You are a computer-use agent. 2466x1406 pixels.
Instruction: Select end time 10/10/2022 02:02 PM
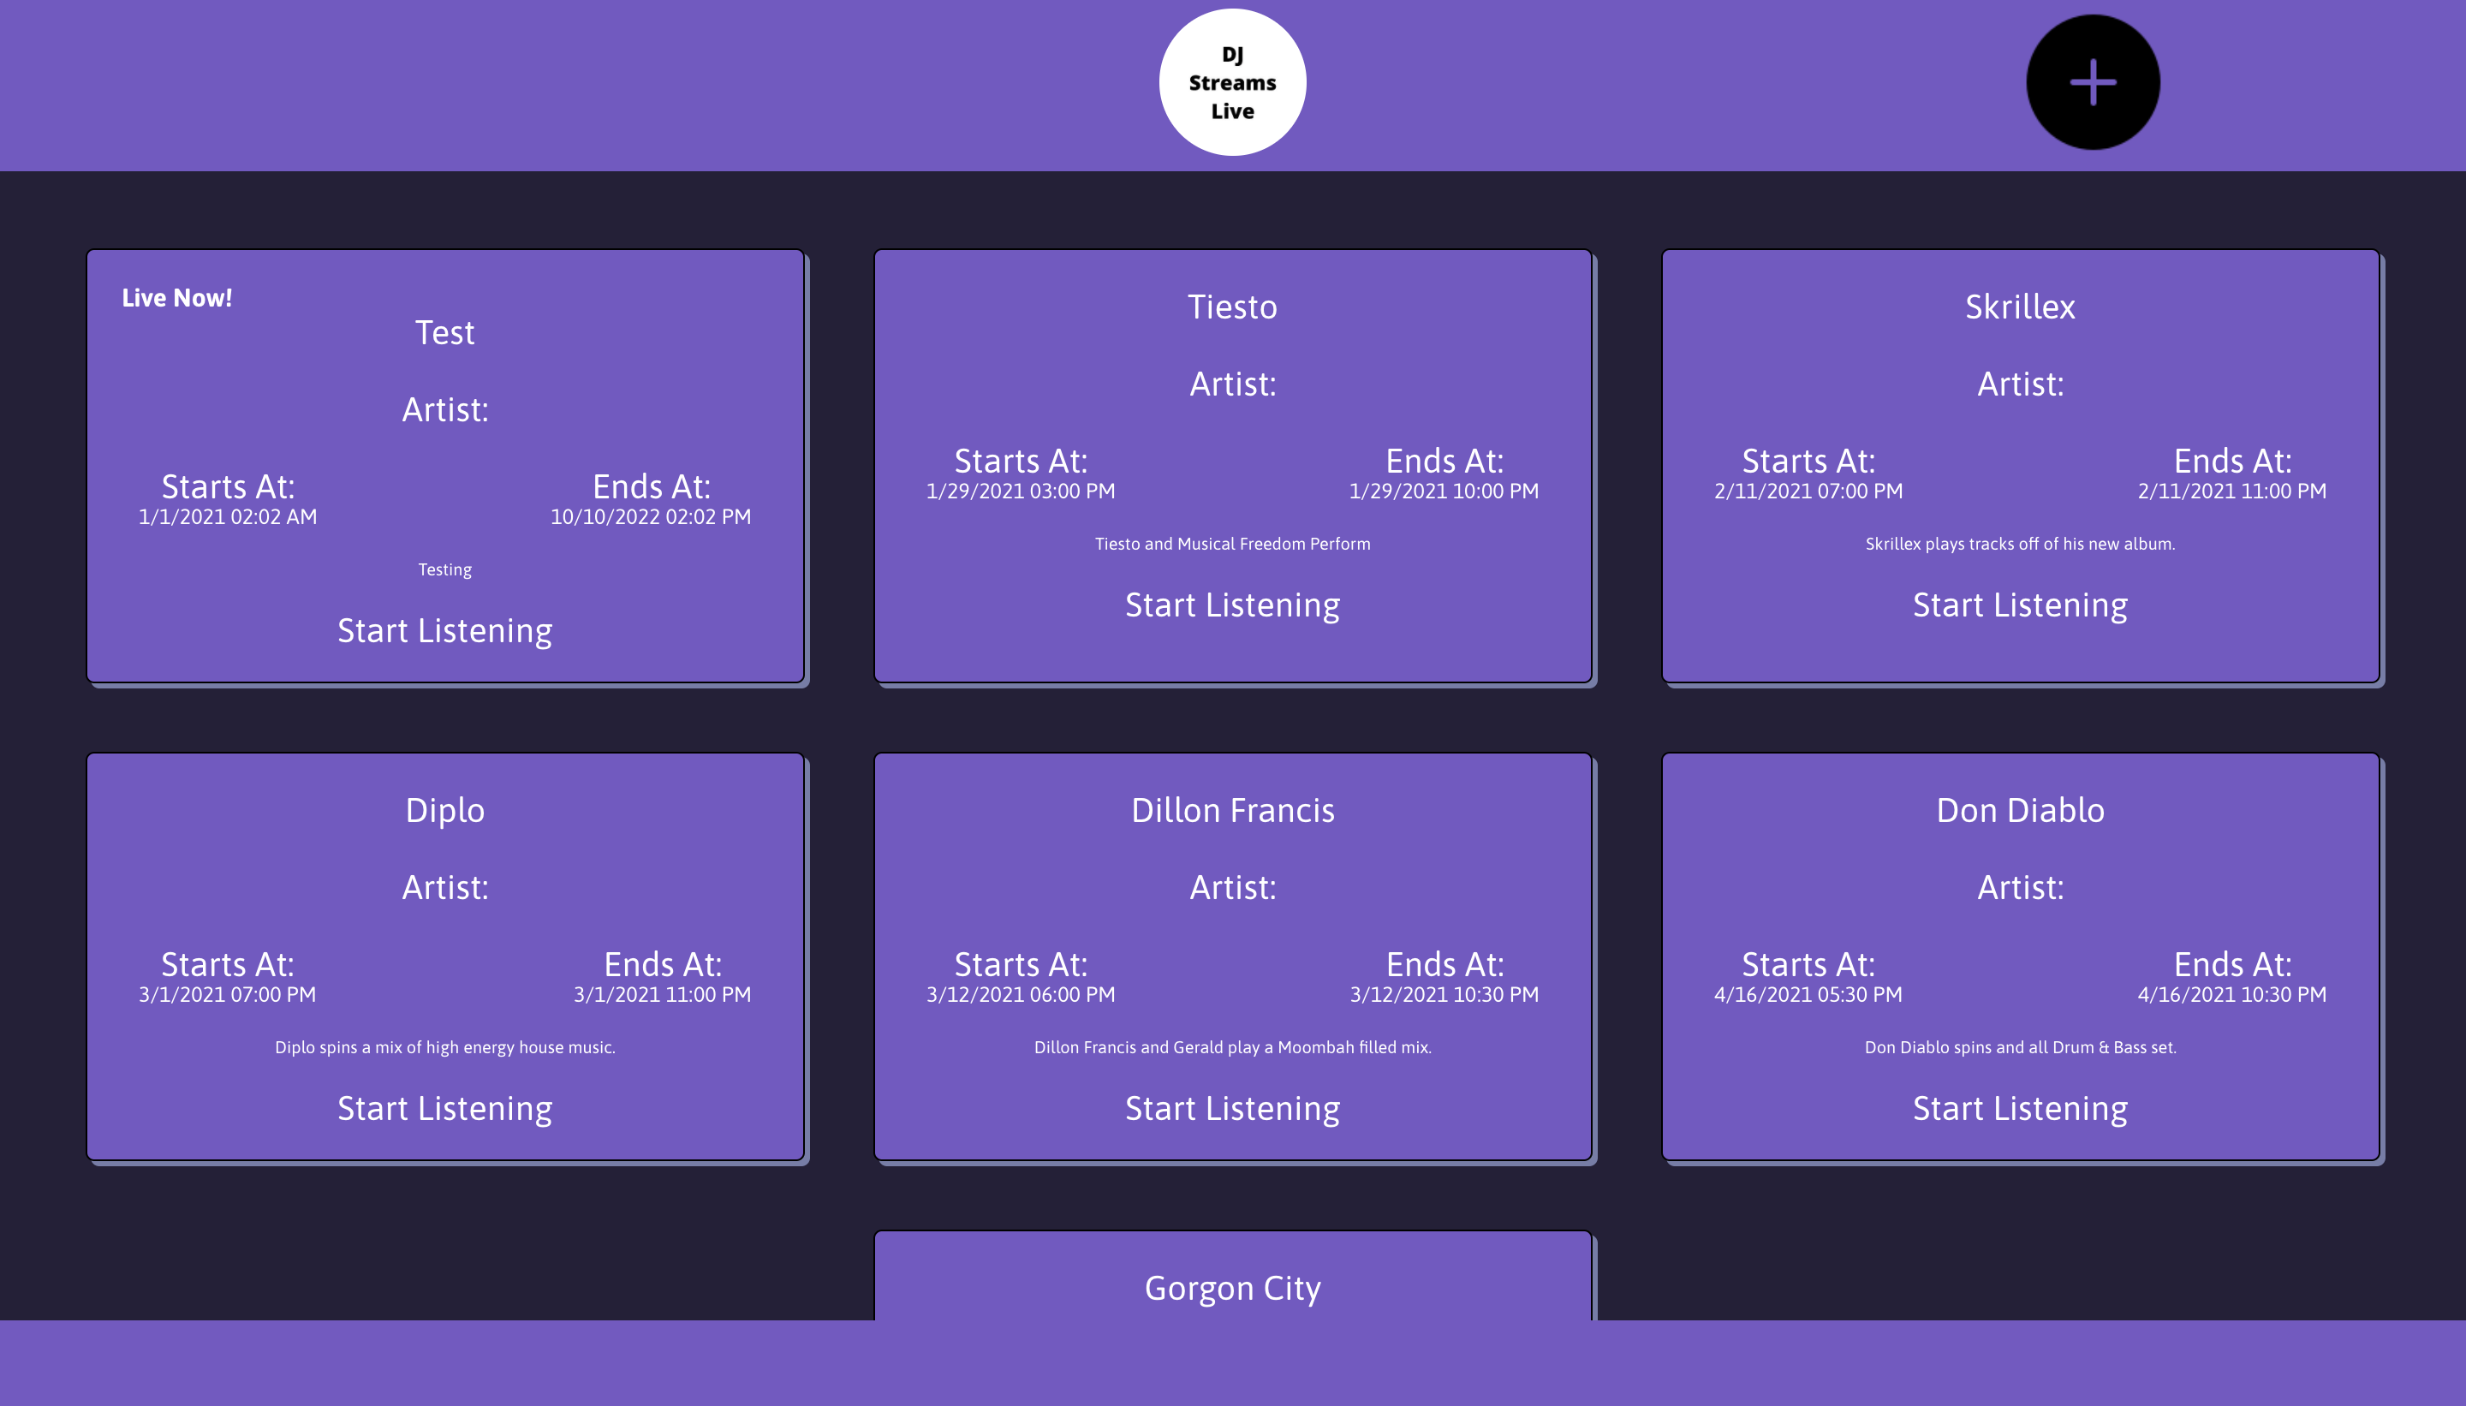tap(651, 516)
